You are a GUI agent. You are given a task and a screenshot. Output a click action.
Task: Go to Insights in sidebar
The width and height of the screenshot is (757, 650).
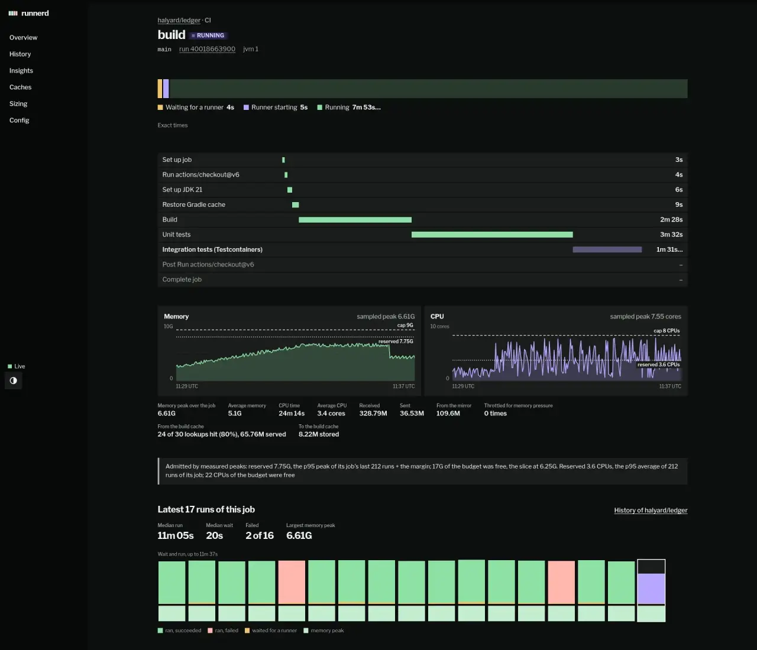(x=21, y=70)
